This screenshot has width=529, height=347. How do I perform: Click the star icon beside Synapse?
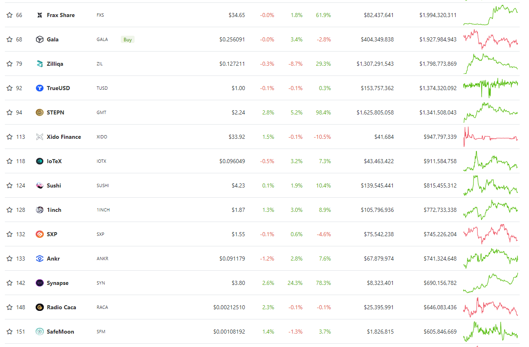point(9,283)
